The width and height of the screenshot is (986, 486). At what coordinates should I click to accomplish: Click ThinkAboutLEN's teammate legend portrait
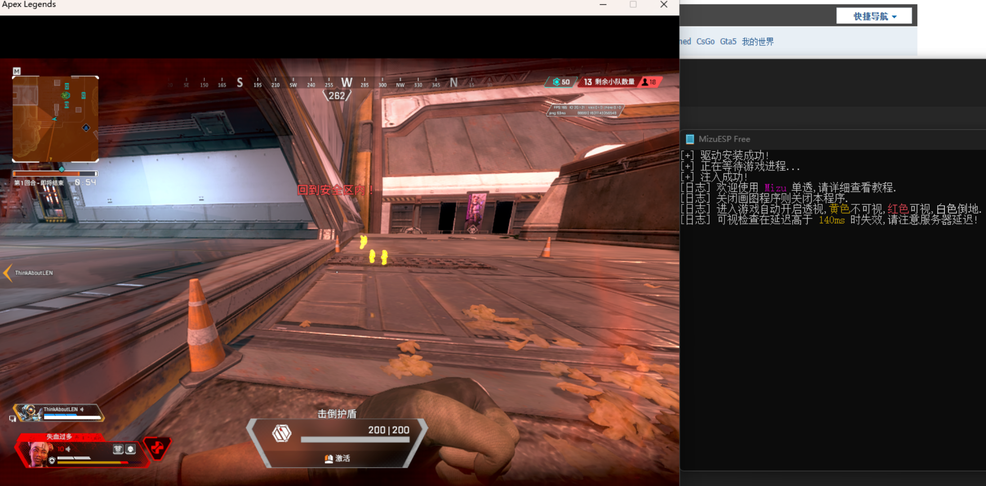(x=30, y=412)
